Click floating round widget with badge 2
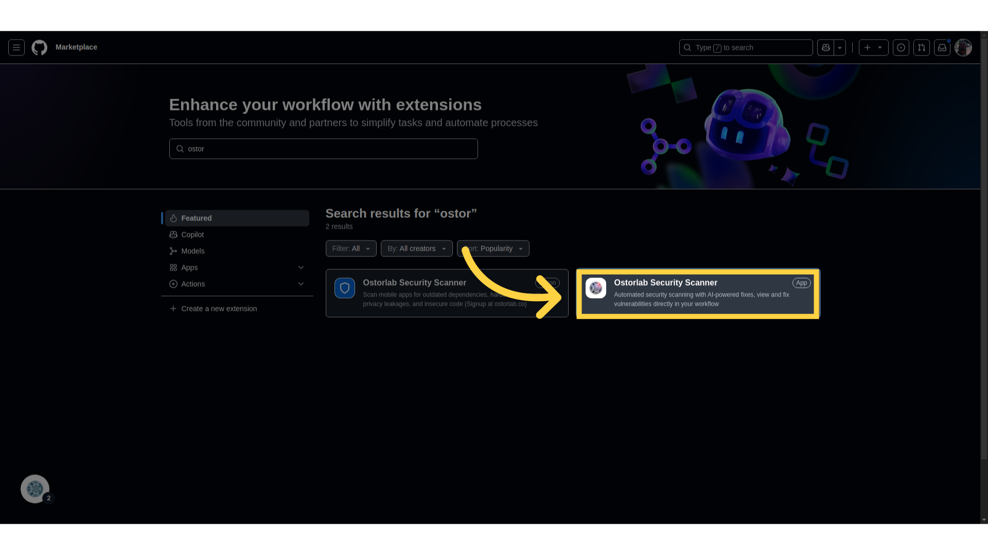The image size is (988, 555). pyautogui.click(x=35, y=489)
